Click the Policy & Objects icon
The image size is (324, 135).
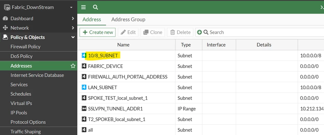(x=5, y=37)
